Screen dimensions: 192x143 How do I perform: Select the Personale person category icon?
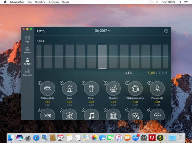[x=157, y=88]
